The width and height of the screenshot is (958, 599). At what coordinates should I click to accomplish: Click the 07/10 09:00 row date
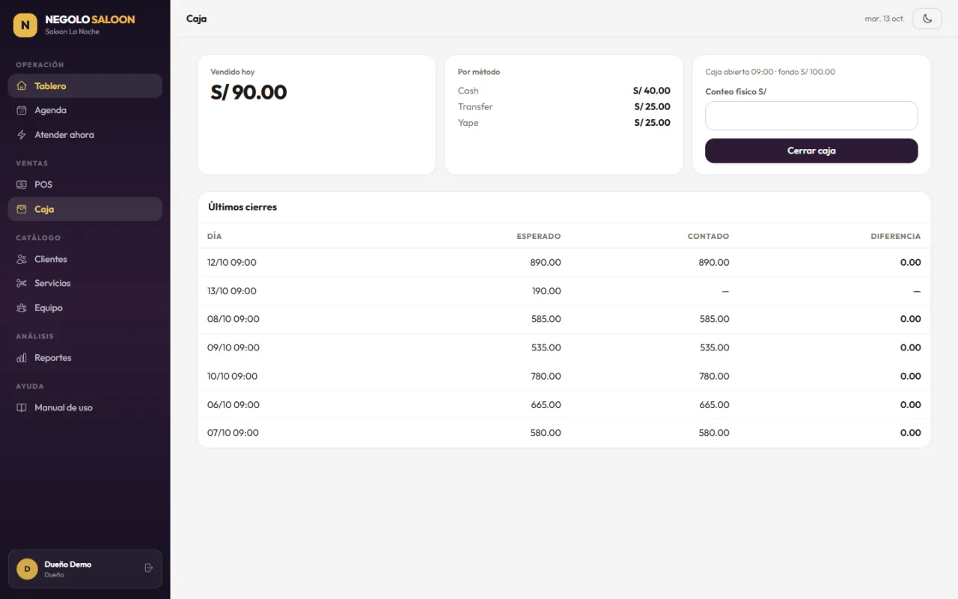coord(233,433)
